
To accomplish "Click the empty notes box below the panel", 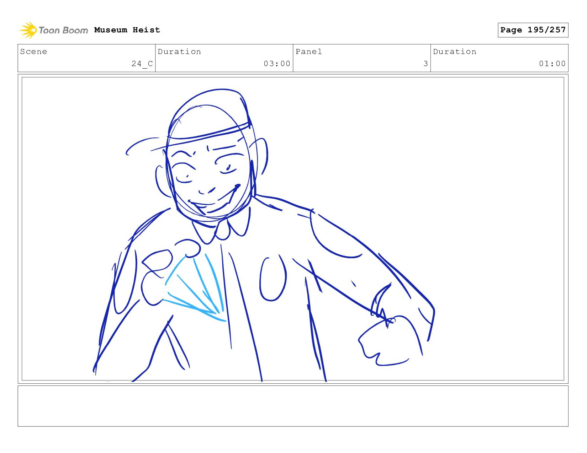I will (x=293, y=406).
